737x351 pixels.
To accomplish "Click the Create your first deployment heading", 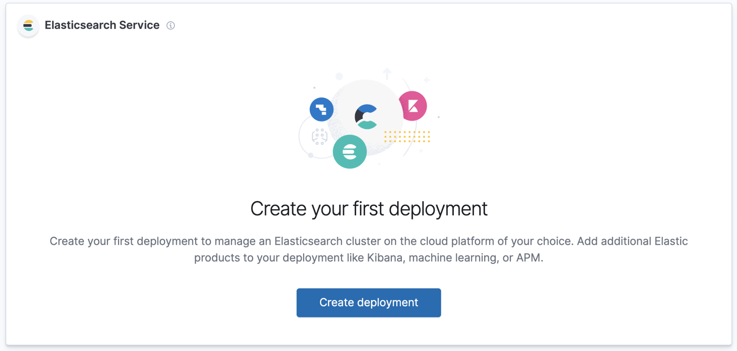I will point(368,208).
